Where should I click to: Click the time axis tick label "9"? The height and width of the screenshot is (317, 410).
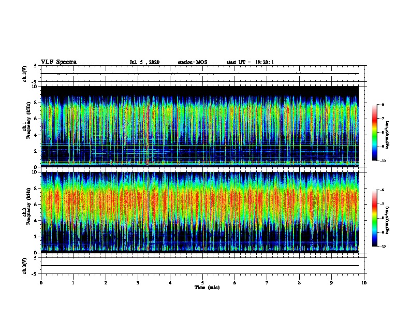click(331, 283)
